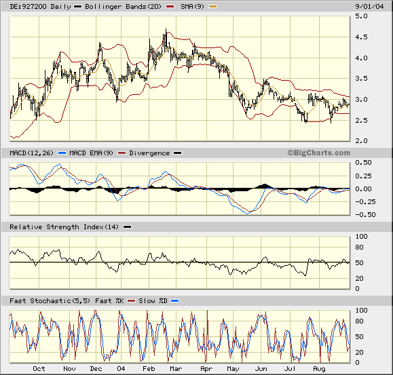
Task: Select the Oct label on time axis
Action: point(39,369)
